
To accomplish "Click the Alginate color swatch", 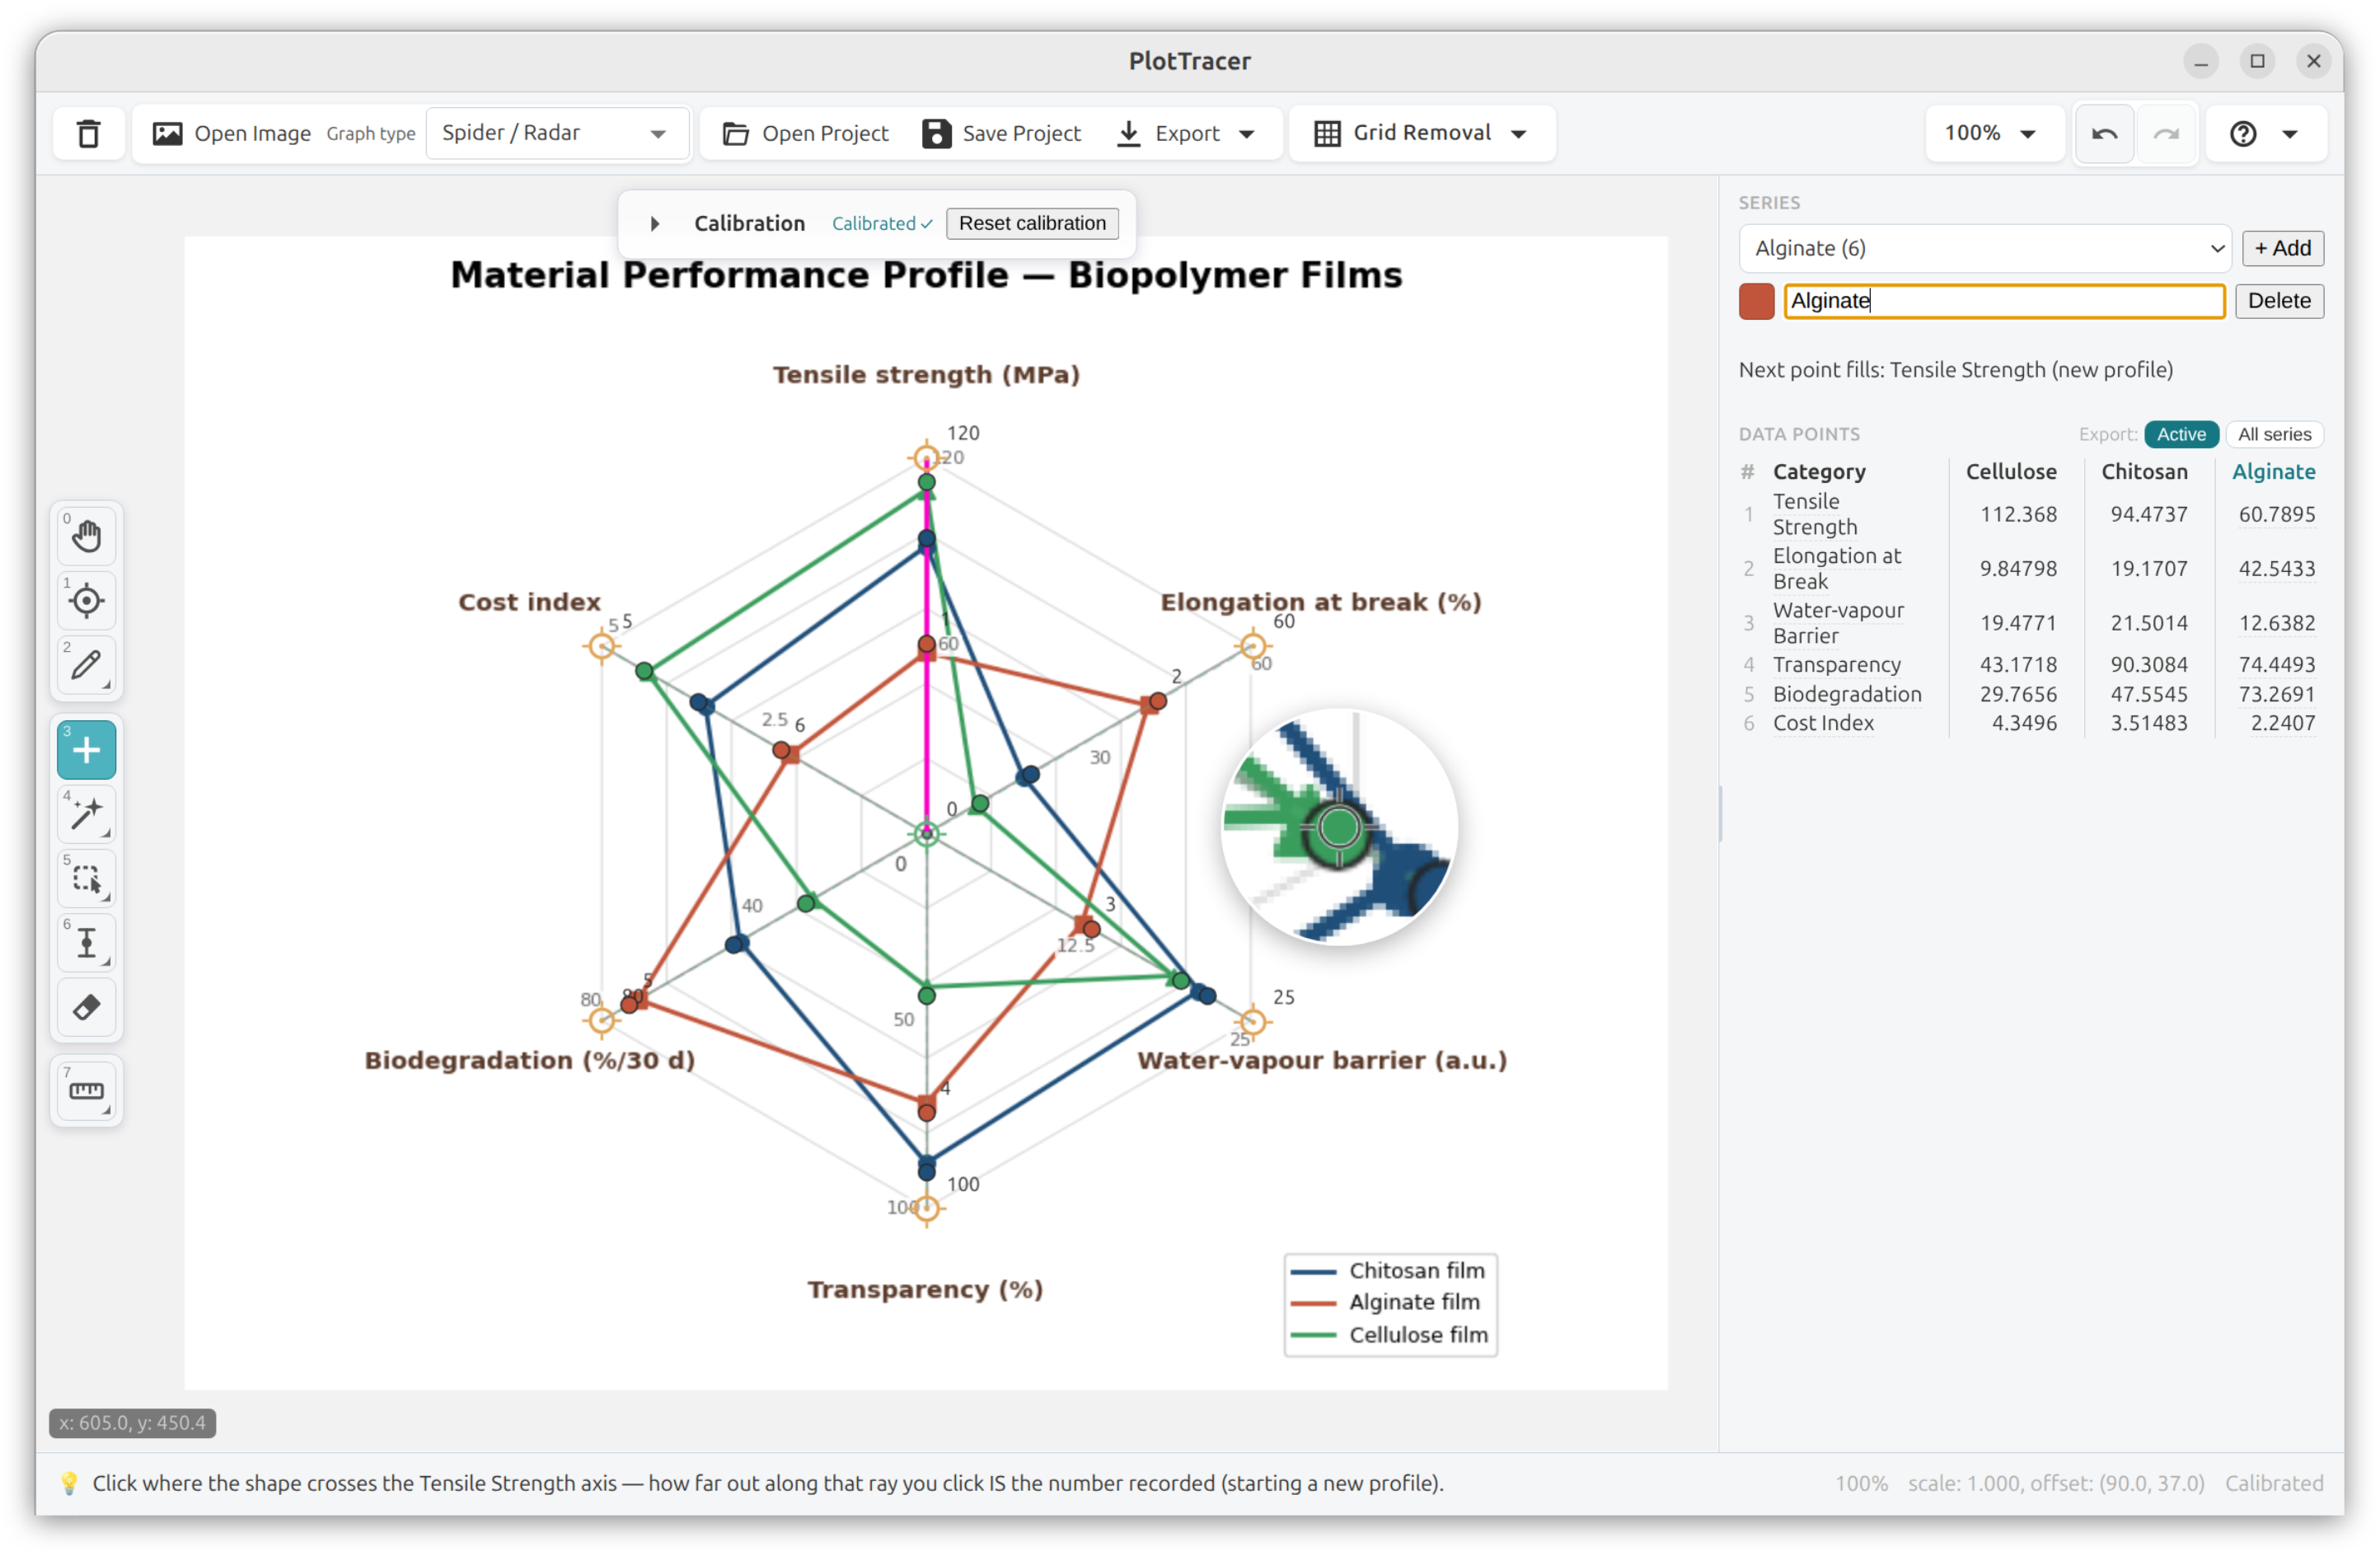I will [1757, 301].
